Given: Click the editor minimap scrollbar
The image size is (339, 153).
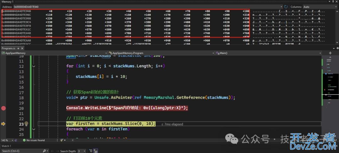Looking at the screenshot, I should (x=330, y=96).
